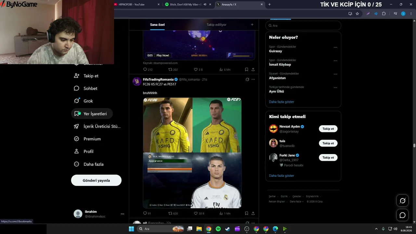Follow Furki Jane with Takip et
This screenshot has width=416, height=234.
pyautogui.click(x=328, y=158)
